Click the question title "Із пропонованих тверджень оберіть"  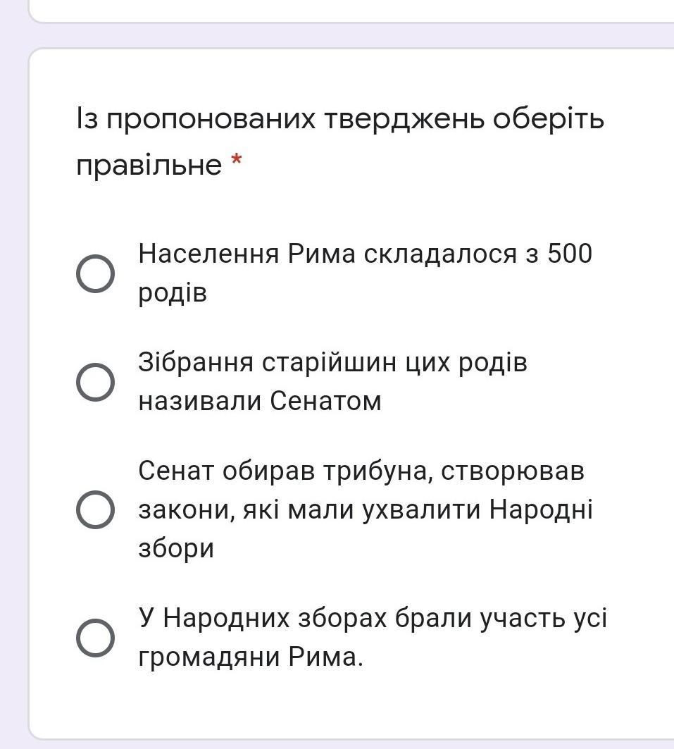tap(340, 119)
